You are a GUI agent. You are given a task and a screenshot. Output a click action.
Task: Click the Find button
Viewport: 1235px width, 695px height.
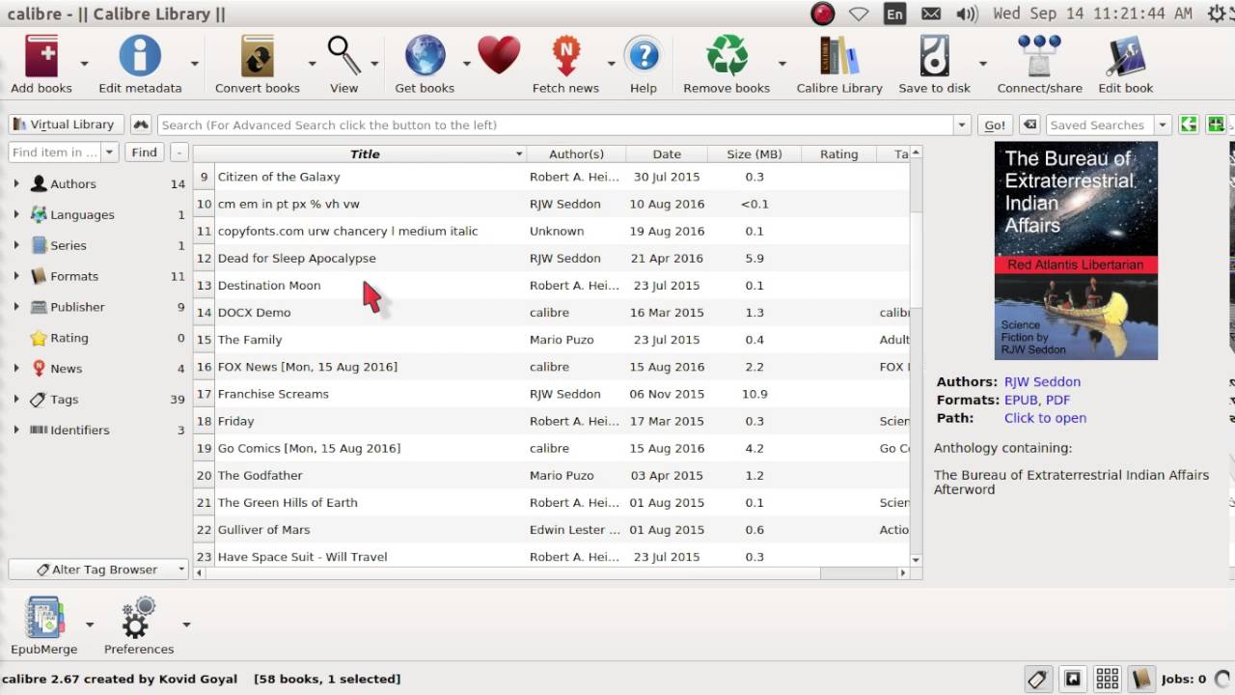pos(144,153)
